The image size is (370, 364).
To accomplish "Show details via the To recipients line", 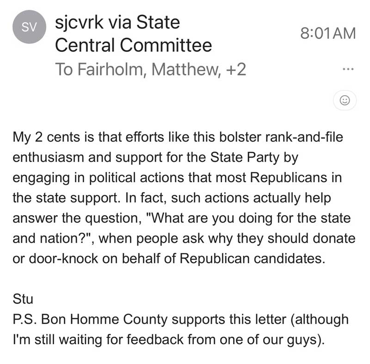I will pyautogui.click(x=151, y=69).
